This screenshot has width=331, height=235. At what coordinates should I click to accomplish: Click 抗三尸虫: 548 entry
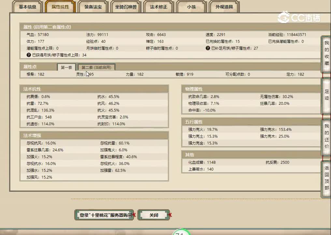[x=39, y=117]
